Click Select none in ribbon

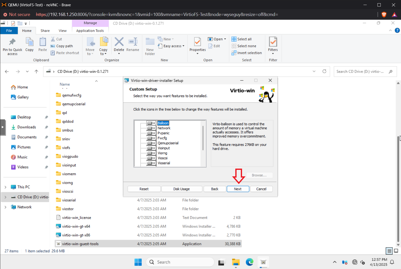[x=244, y=46]
